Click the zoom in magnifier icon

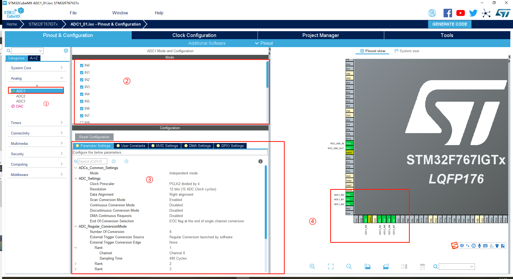point(312,266)
